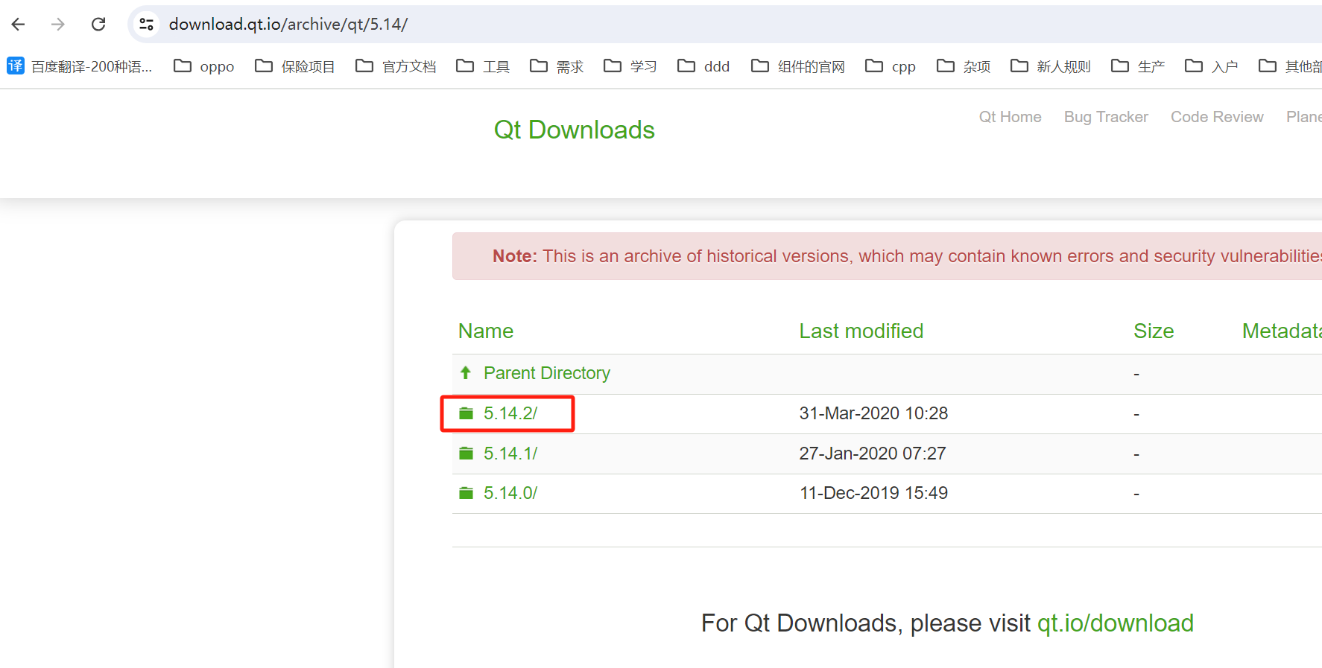The width and height of the screenshot is (1322, 668).
Task: Open Code Review menu link
Action: (x=1217, y=117)
